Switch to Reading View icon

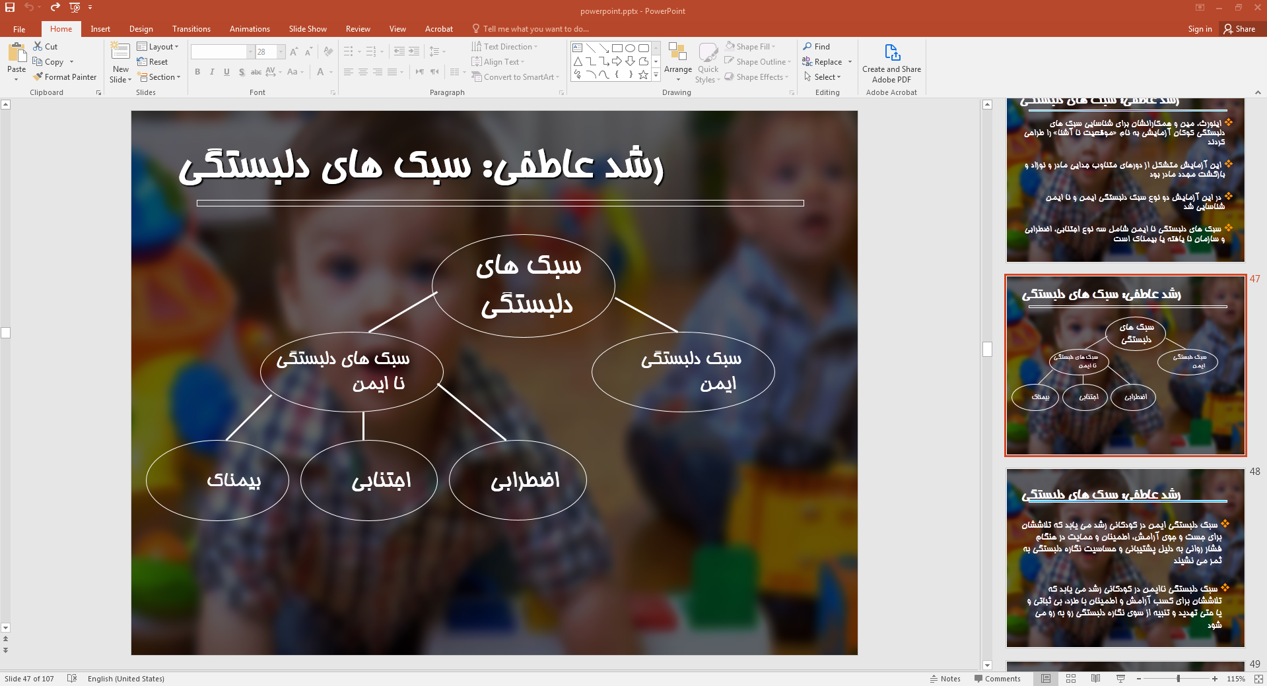point(1095,679)
